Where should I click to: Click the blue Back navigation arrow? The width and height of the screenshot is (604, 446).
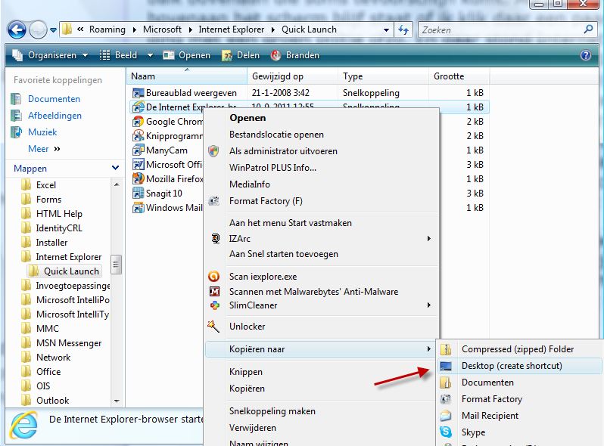point(17,30)
